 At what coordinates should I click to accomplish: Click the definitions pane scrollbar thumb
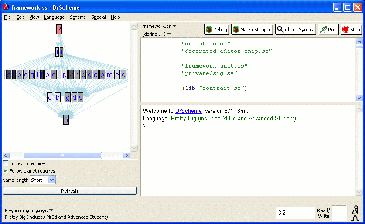[359, 48]
